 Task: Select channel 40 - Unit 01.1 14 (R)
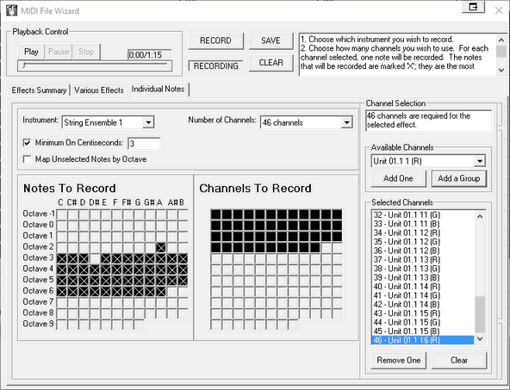coord(423,287)
